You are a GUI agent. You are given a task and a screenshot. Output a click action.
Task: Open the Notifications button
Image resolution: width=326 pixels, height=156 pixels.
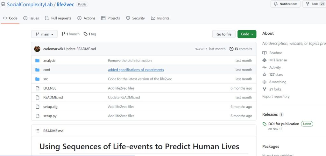[x=285, y=4]
